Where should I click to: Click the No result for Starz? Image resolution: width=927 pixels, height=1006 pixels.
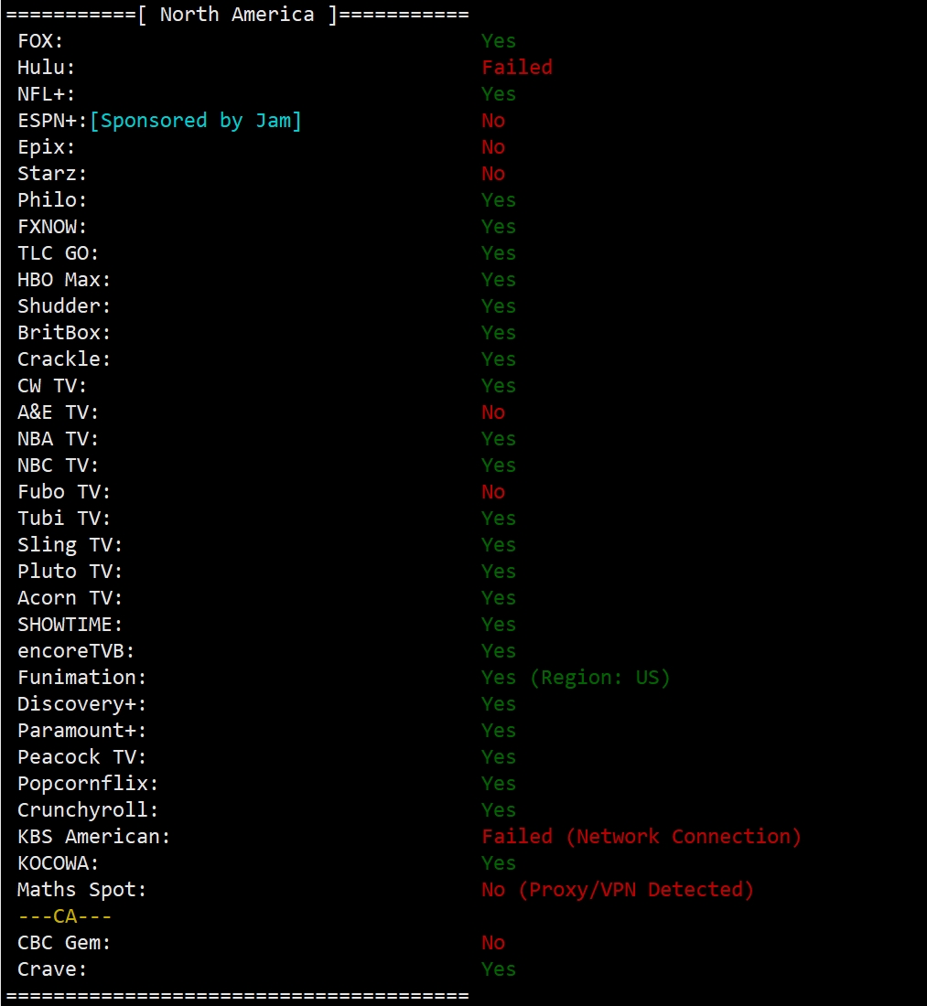493,173
